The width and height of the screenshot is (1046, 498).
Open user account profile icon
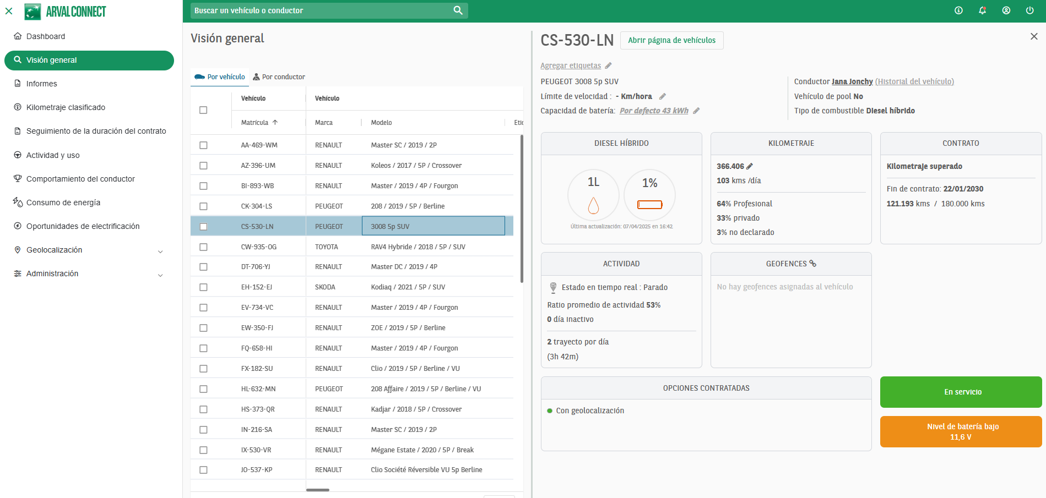pos(1006,10)
